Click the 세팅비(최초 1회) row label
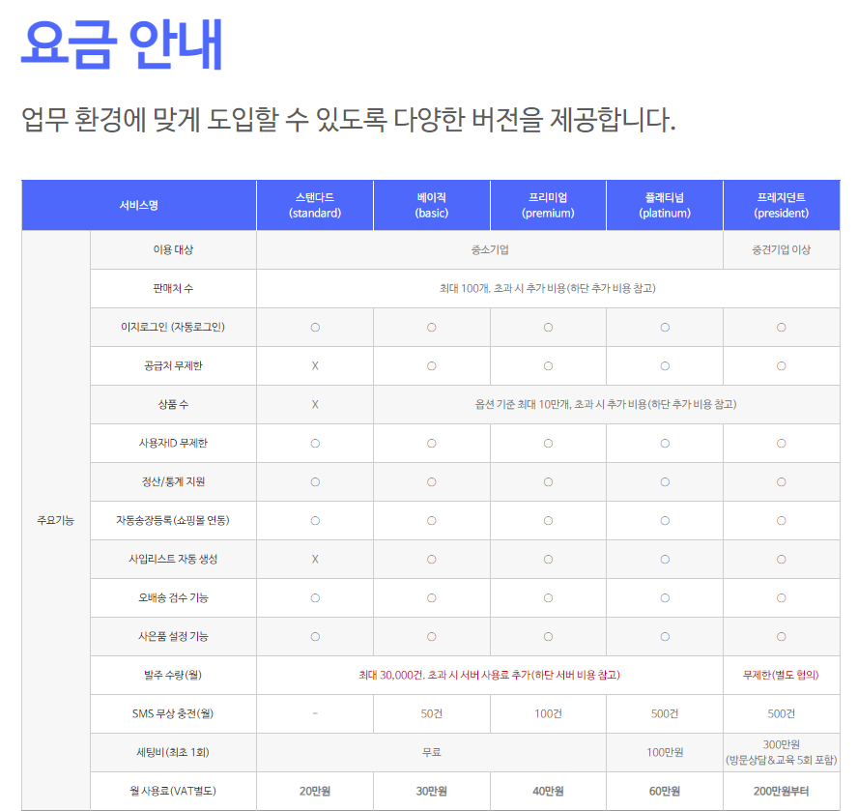Image resolution: width=858 pixels, height=811 pixels. click(x=173, y=752)
